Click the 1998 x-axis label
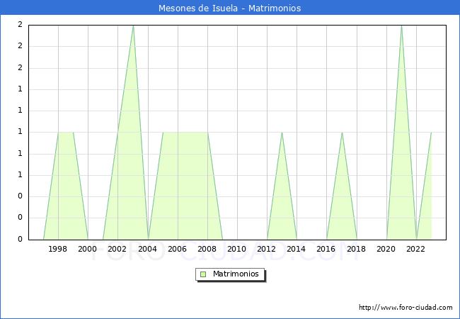 pos(58,249)
